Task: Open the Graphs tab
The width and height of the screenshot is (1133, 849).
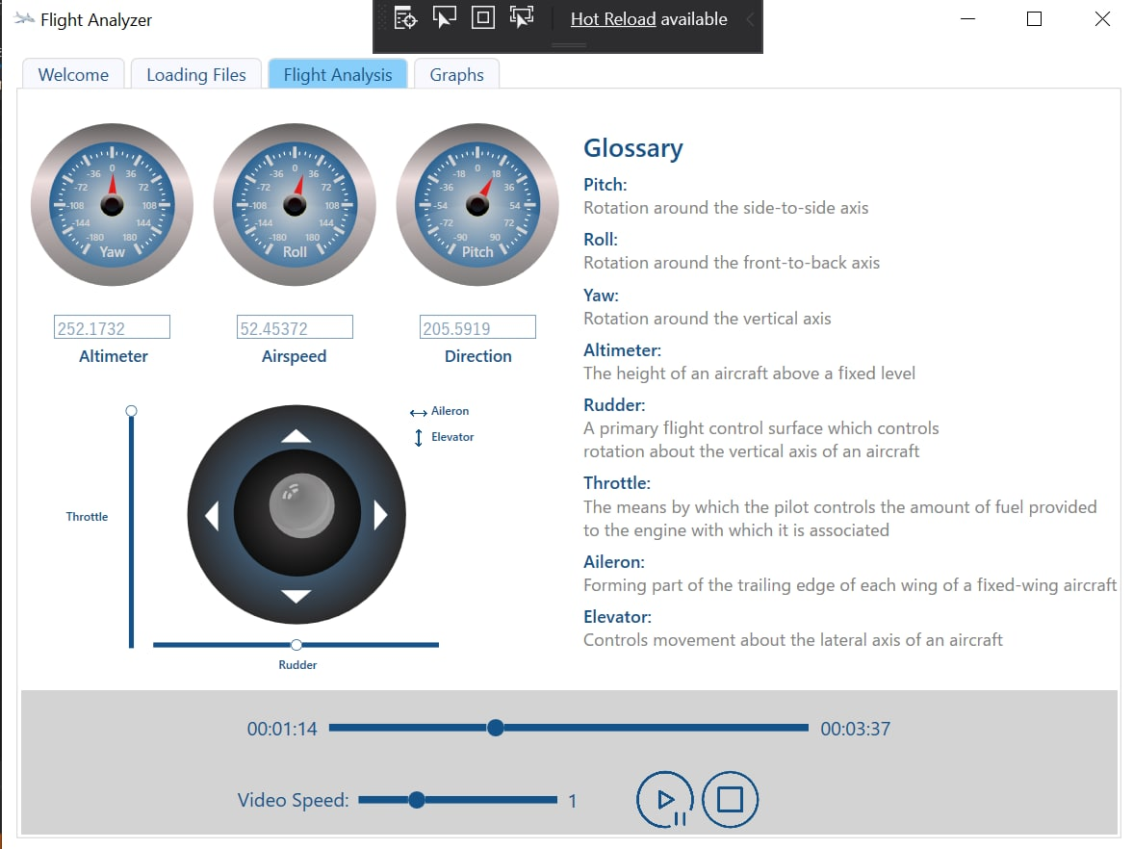Action: (456, 74)
